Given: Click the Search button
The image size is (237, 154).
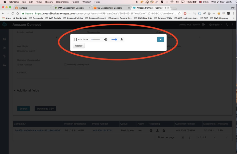Looking at the screenshot, I should [x=23, y=109].
